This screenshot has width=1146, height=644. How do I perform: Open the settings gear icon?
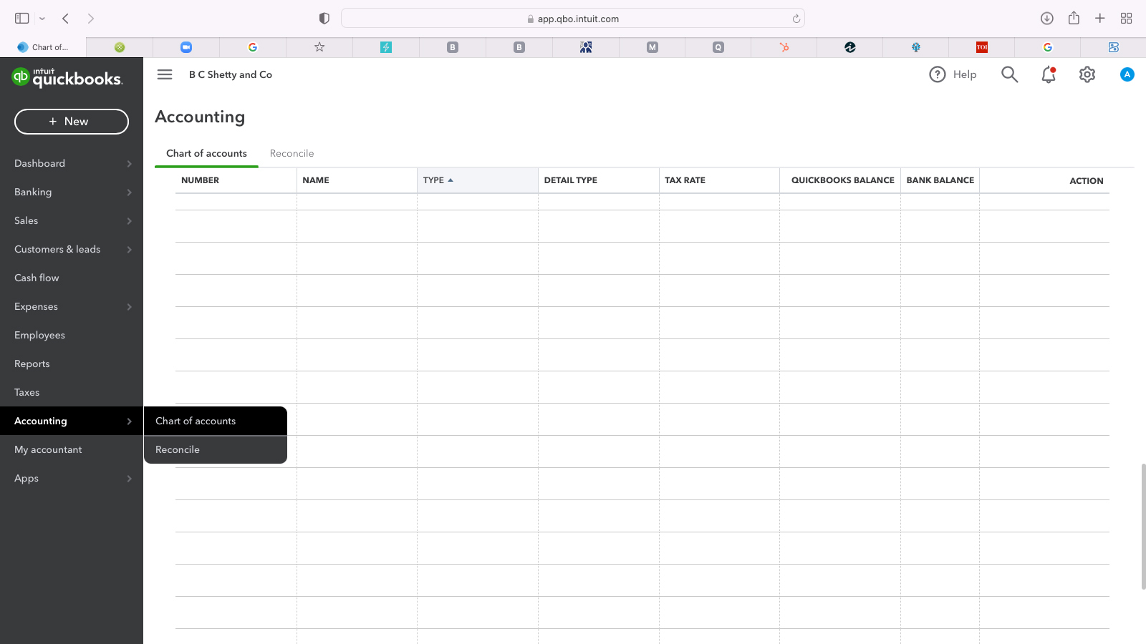click(1087, 74)
